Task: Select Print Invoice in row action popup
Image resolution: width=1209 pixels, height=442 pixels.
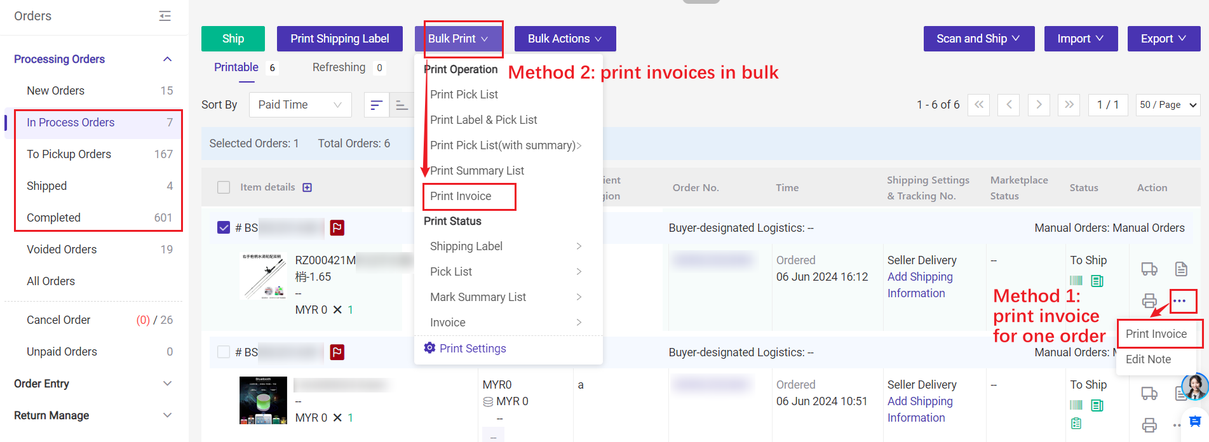Action: click(x=1156, y=334)
